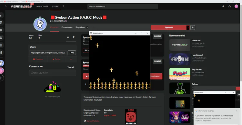Open the Discover tab
This screenshot has height=125, width=242.
42,6
